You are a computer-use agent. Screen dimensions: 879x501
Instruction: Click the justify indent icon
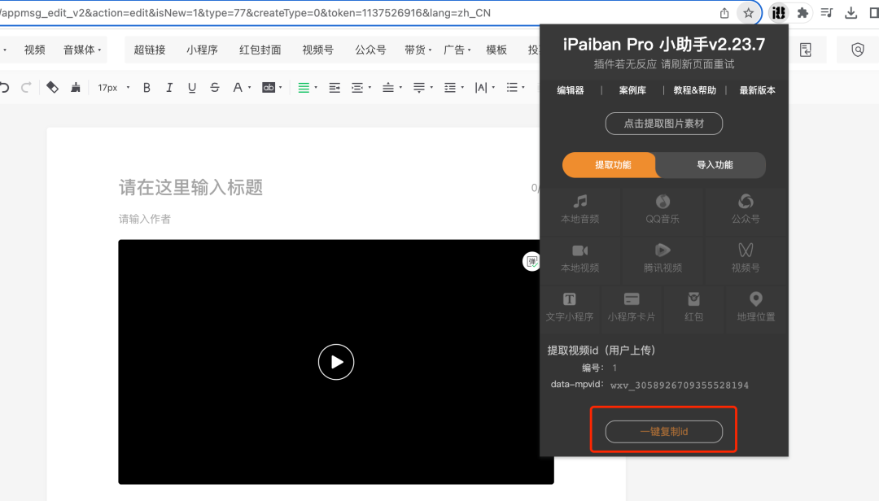pyautogui.click(x=335, y=87)
